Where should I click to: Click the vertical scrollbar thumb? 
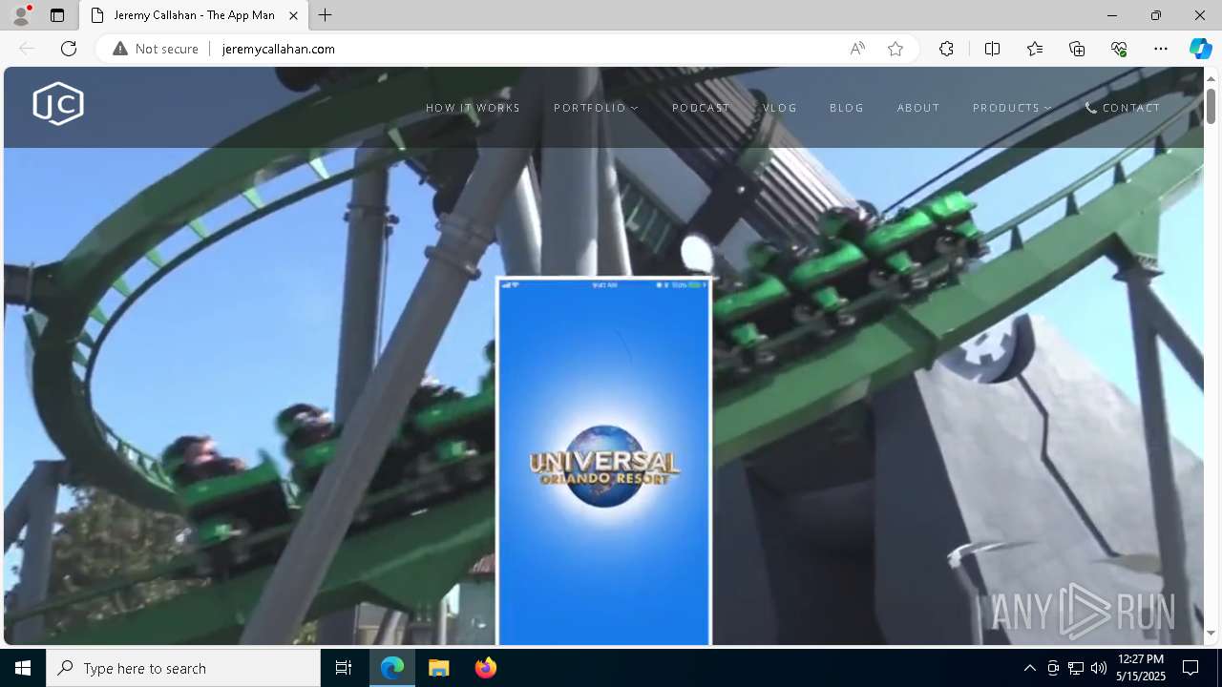coord(1211,105)
